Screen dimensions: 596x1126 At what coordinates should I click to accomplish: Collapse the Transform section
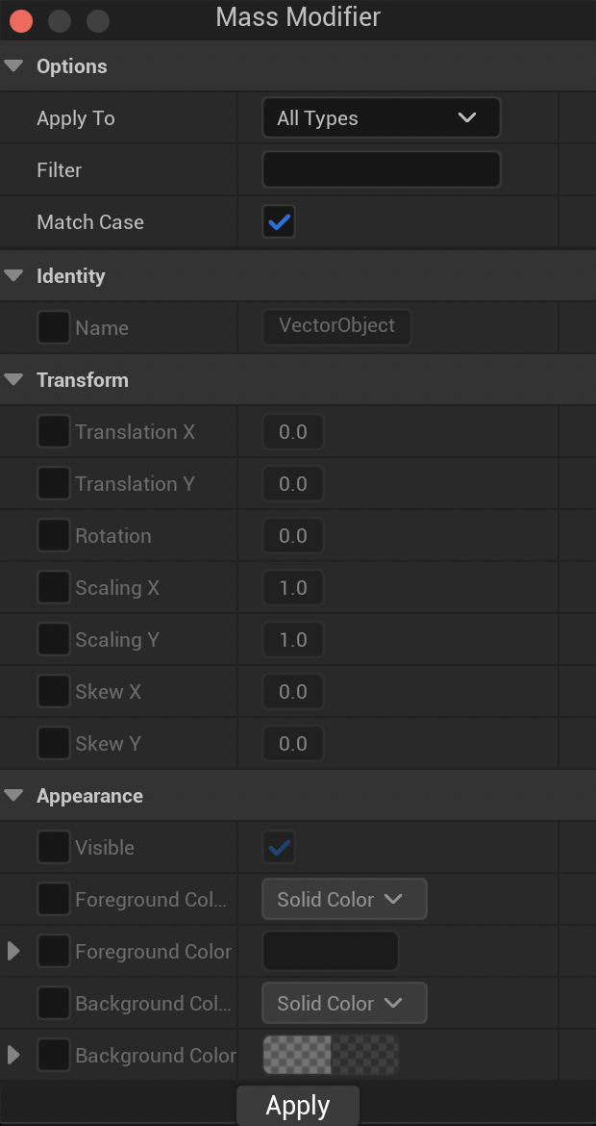pyautogui.click(x=13, y=380)
